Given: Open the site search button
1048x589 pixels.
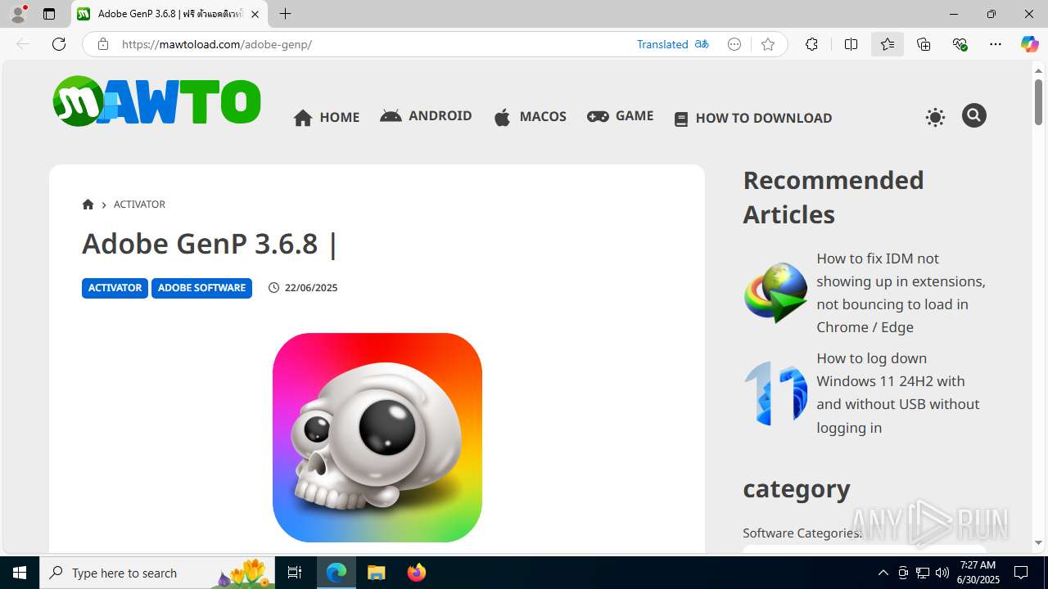Looking at the screenshot, I should [x=973, y=115].
